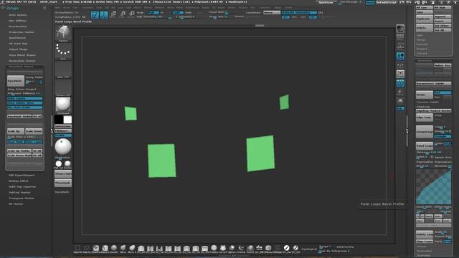Image resolution: width=459 pixels, height=258 pixels.
Task: Select the ZModeler brush icon
Action: [278, 249]
